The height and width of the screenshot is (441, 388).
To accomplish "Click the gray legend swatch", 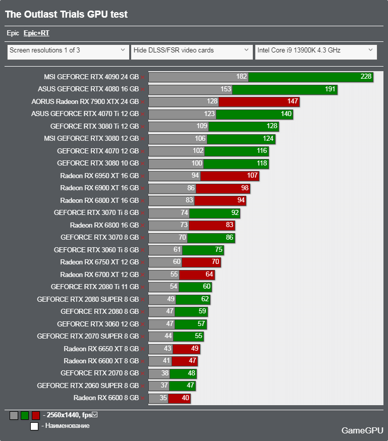I will point(14,415).
